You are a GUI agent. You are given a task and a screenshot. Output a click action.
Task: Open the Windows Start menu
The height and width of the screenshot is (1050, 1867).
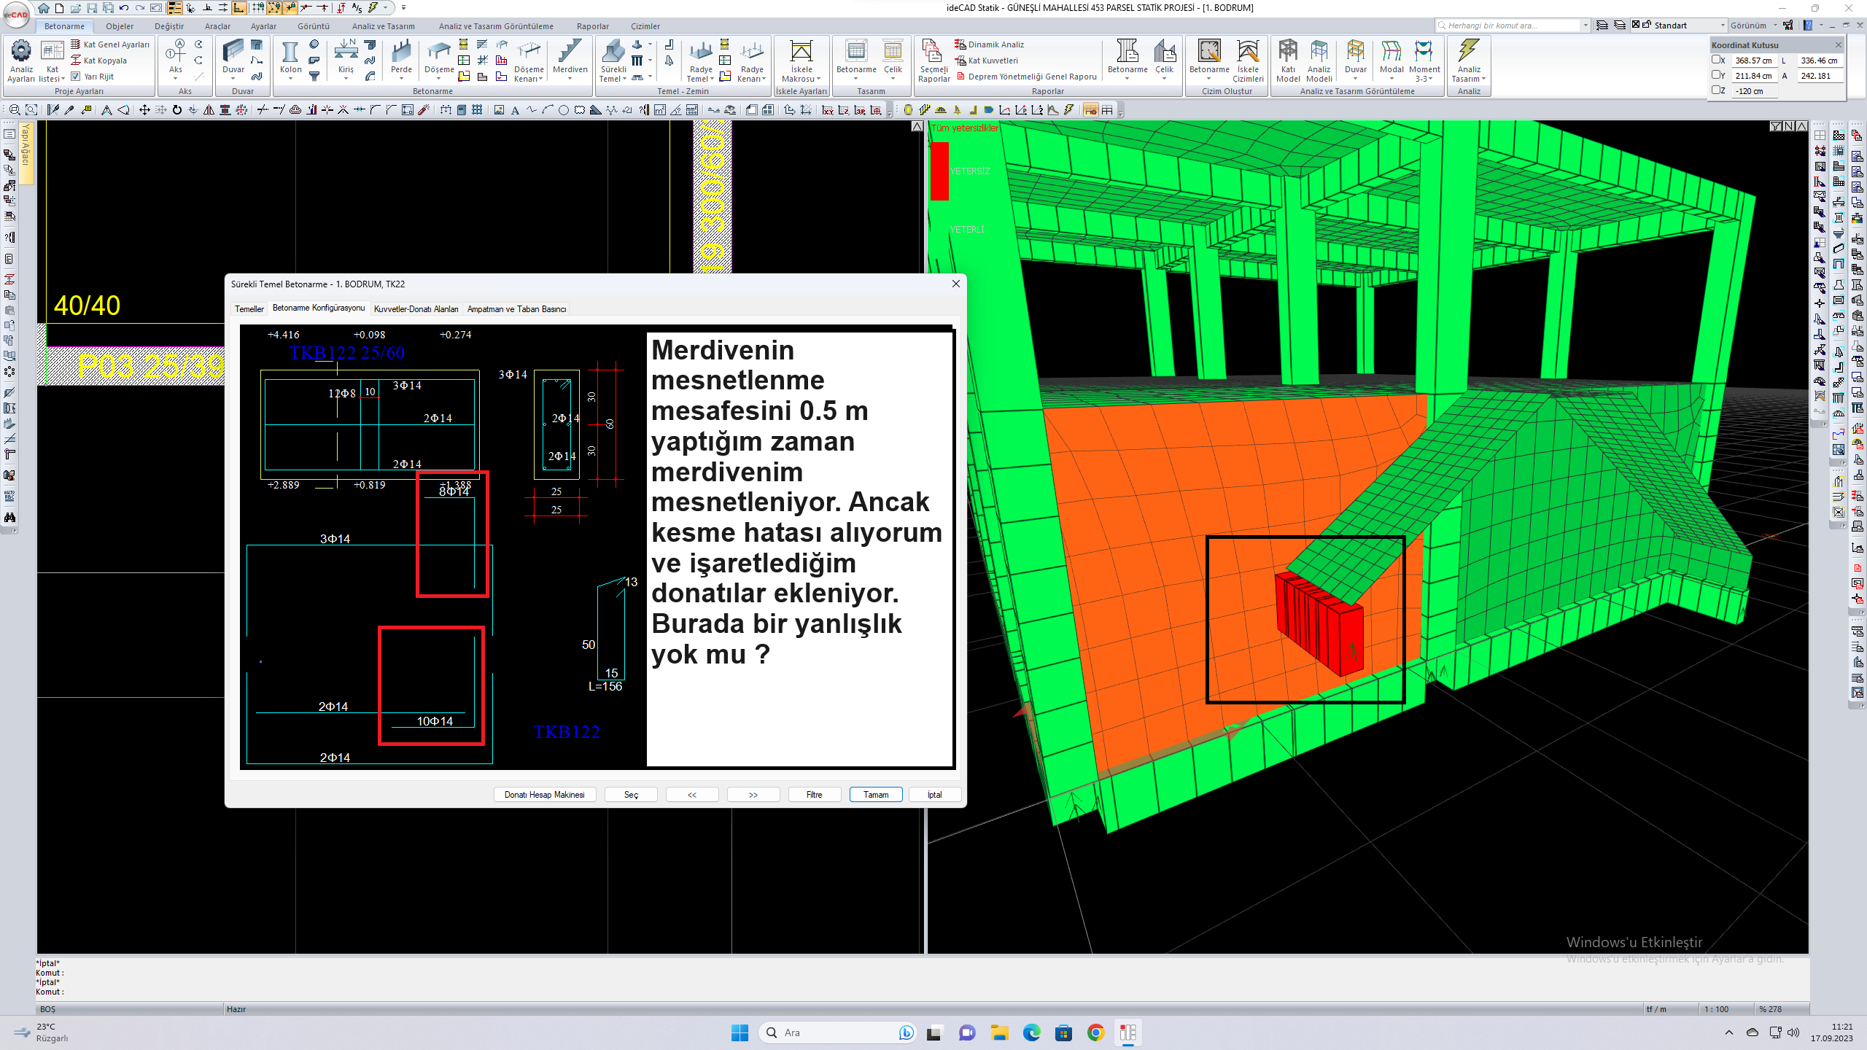pos(740,1032)
